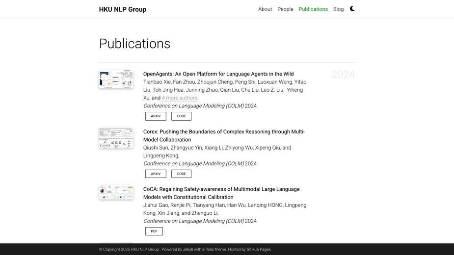
Task: View the Corex paper preview thumbnail
Action: coord(116,138)
